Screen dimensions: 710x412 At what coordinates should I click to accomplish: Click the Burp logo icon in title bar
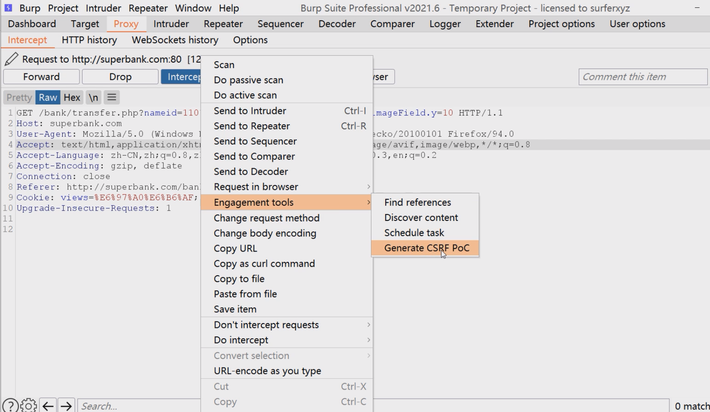coord(8,8)
